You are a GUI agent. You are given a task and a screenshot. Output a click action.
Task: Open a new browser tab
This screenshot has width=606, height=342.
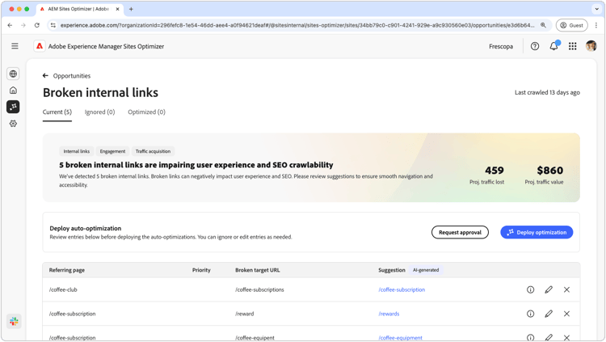click(131, 9)
